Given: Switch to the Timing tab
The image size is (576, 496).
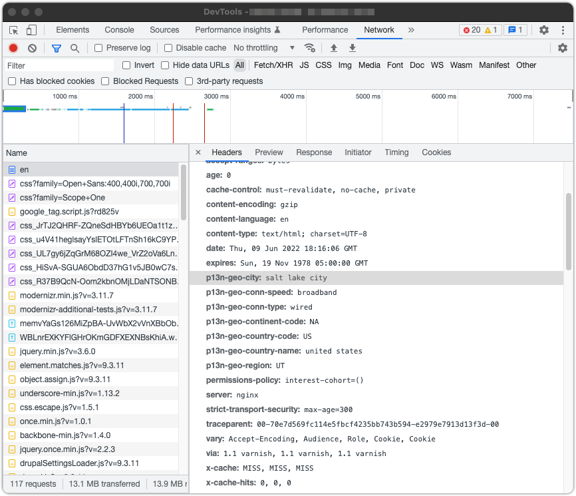Looking at the screenshot, I should [x=396, y=152].
